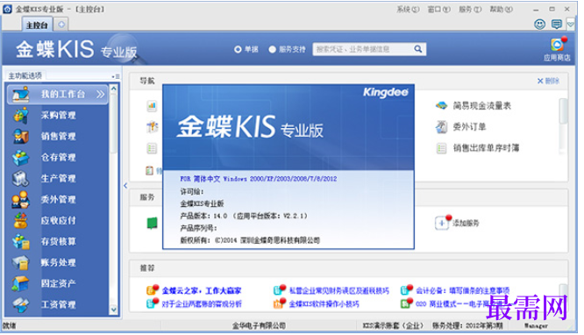This screenshot has width=584, height=335.
Task: Open the 存货核算 module icon
Action: coord(20,242)
